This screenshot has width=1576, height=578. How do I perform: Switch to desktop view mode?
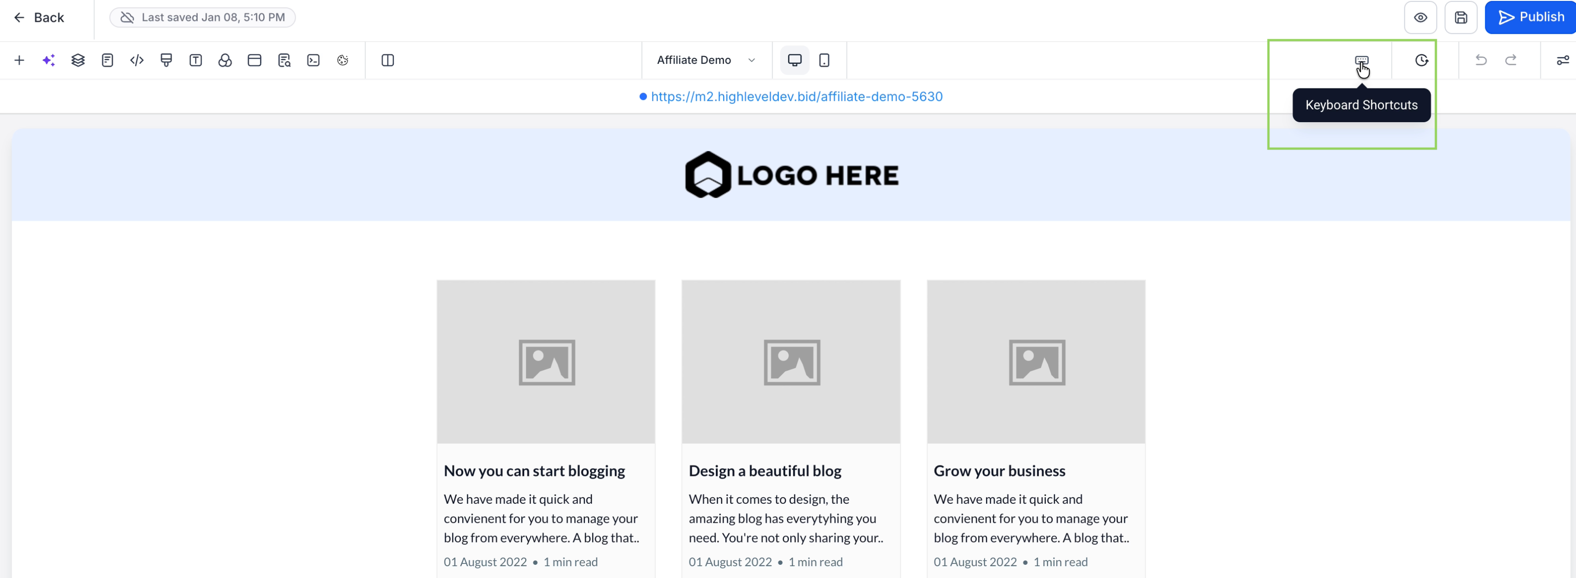point(794,60)
